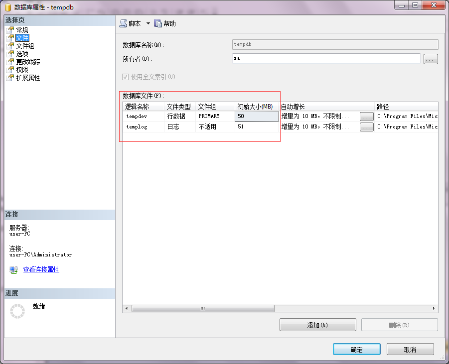Click the horizontal scrollbar thumb
Screen dimensions: 449x364
[203, 309]
